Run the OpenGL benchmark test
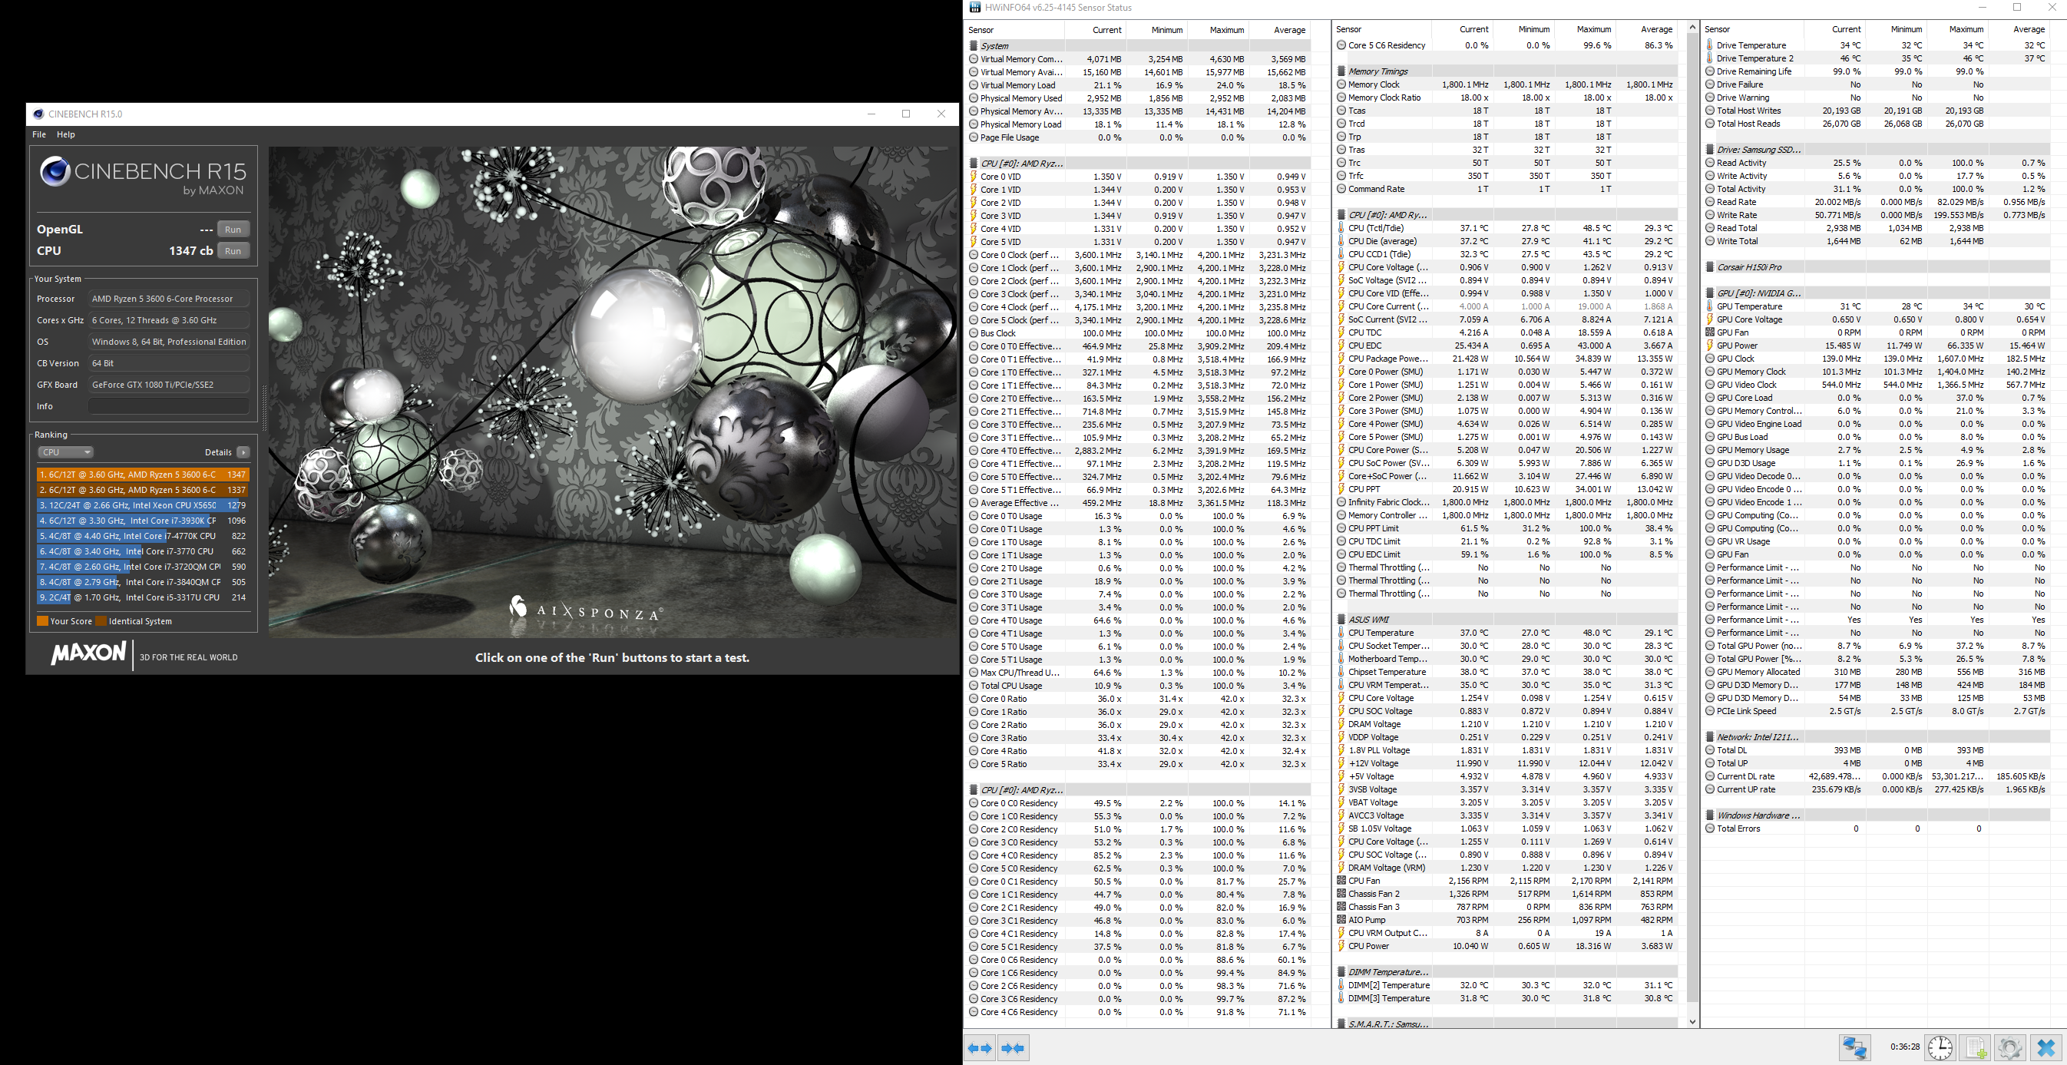The width and height of the screenshot is (2067, 1065). tap(233, 229)
